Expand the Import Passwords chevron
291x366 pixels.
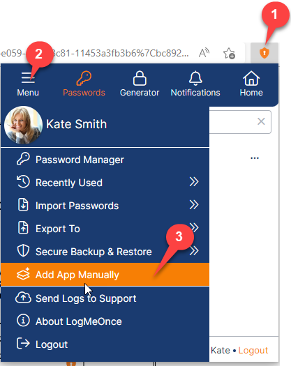tap(194, 205)
